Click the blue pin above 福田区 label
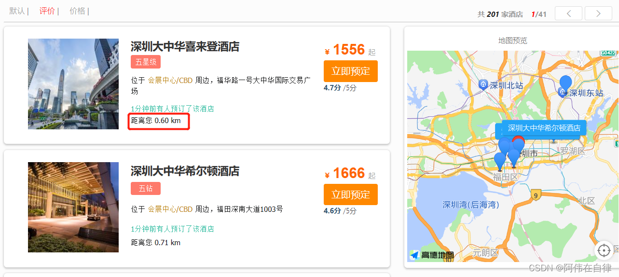The width and height of the screenshot is (619, 277). click(x=500, y=162)
